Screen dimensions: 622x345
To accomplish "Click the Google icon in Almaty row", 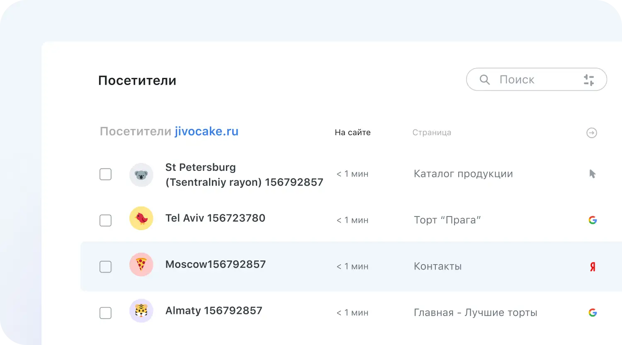I will pos(593,313).
